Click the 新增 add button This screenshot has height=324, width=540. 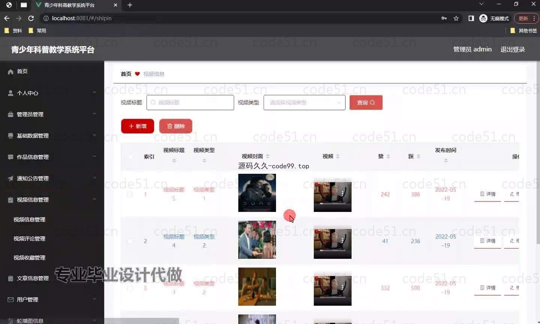[x=138, y=126]
